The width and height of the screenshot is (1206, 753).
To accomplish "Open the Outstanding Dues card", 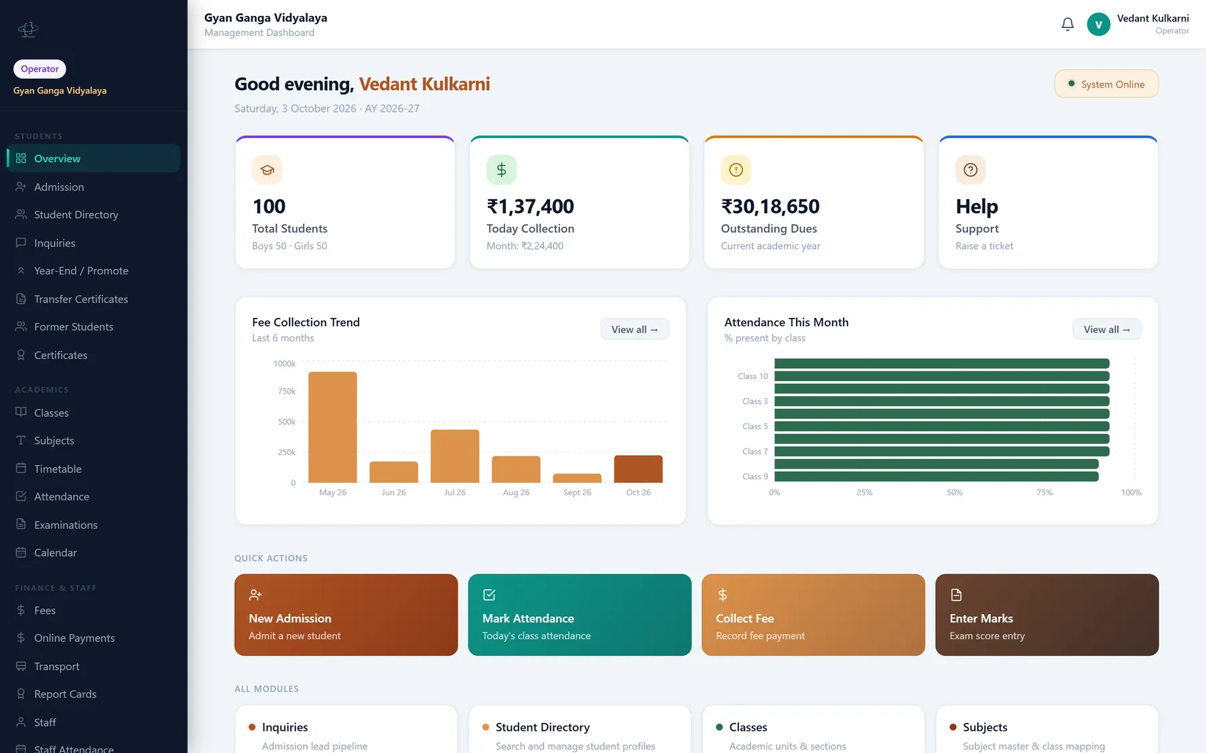I will (813, 203).
